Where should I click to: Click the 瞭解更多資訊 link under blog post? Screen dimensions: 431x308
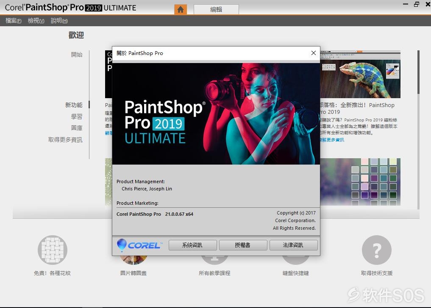tap(332, 140)
